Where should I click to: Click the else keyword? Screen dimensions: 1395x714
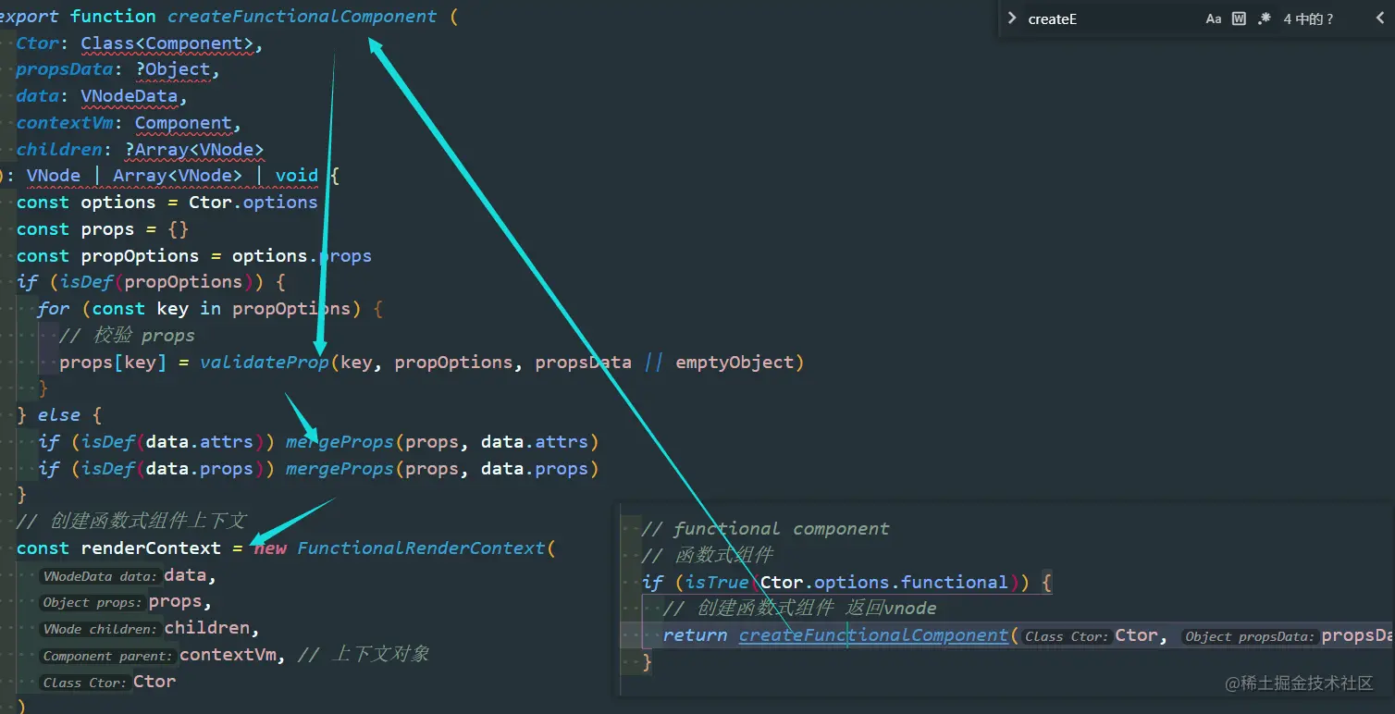pyautogui.click(x=59, y=414)
